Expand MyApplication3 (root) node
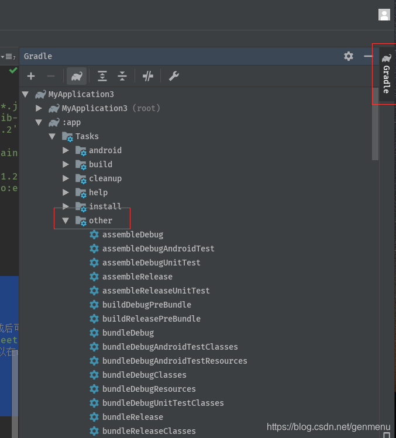The height and width of the screenshot is (438, 396). [39, 108]
